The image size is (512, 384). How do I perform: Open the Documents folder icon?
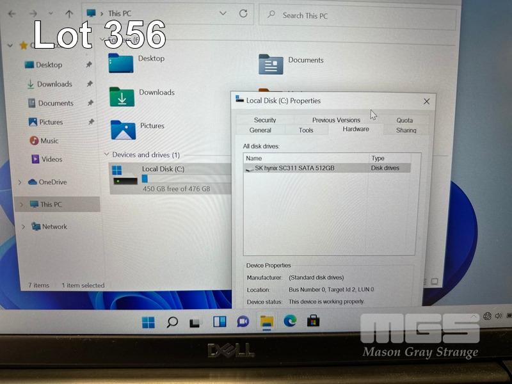271,64
